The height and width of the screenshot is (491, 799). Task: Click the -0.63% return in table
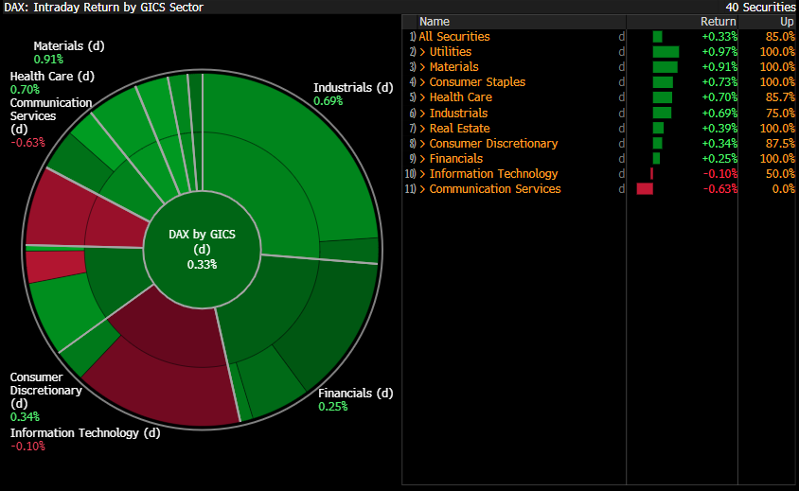720,189
